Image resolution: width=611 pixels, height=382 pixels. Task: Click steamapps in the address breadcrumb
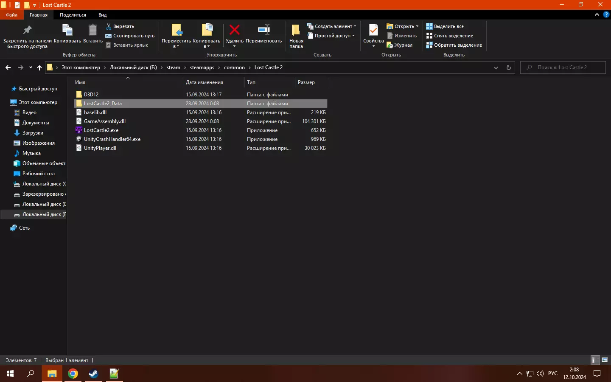point(202,67)
